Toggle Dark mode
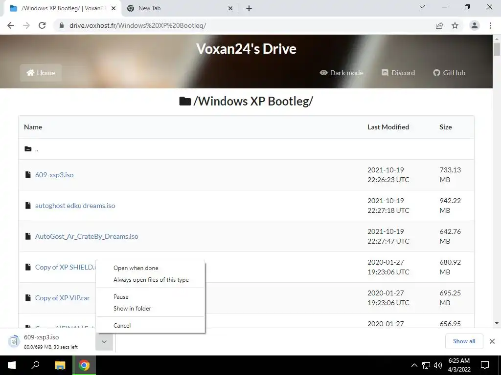 (x=342, y=73)
